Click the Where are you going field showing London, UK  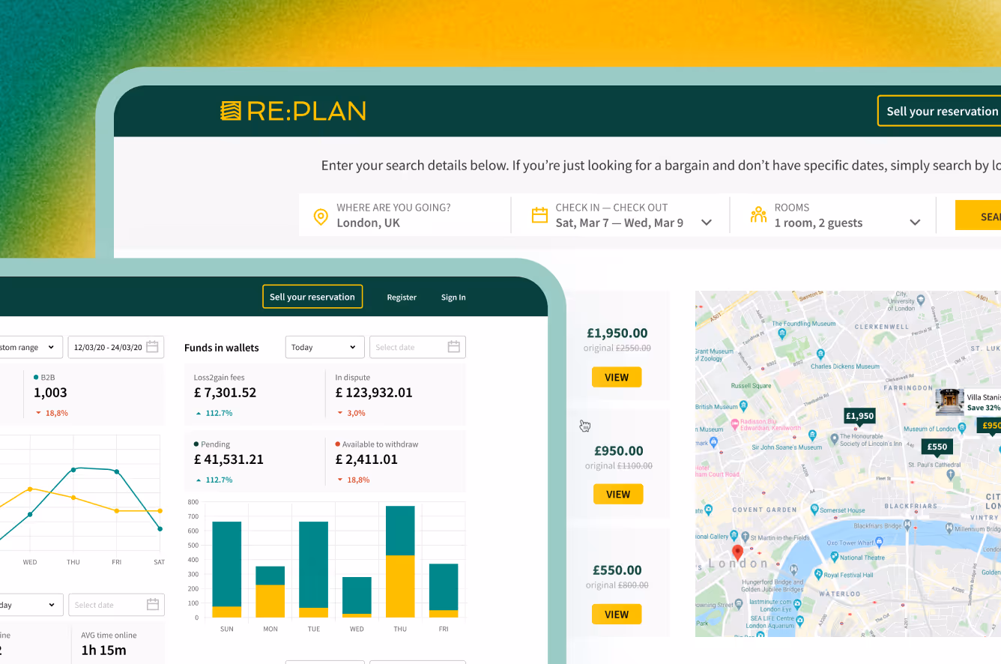tap(405, 215)
